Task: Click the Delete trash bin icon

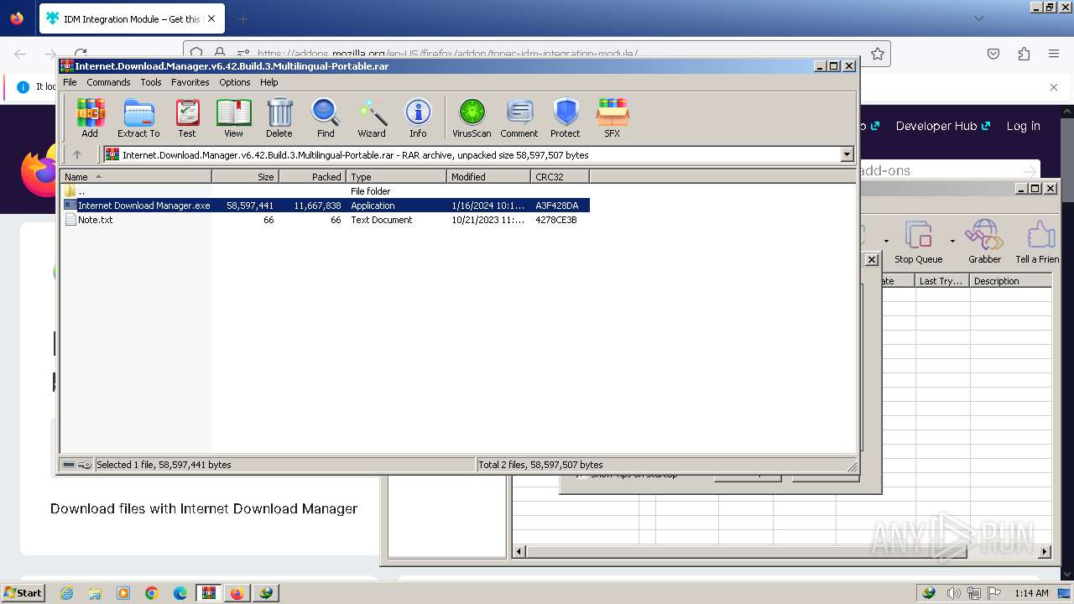Action: [x=279, y=117]
